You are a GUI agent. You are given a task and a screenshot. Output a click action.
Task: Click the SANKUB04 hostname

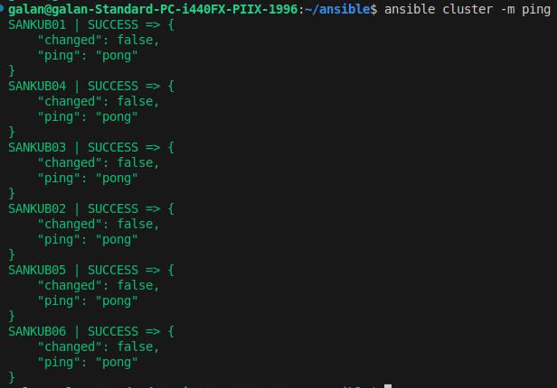pyautogui.click(x=37, y=86)
